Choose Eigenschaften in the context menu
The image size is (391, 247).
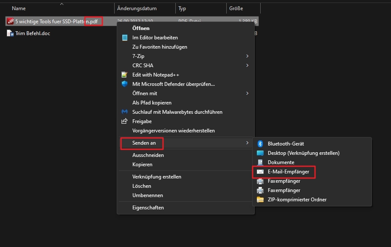pyautogui.click(x=148, y=208)
